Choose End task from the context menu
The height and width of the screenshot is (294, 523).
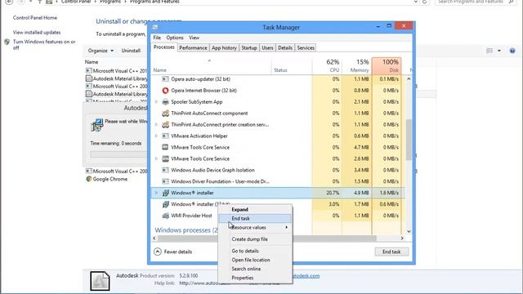point(255,218)
